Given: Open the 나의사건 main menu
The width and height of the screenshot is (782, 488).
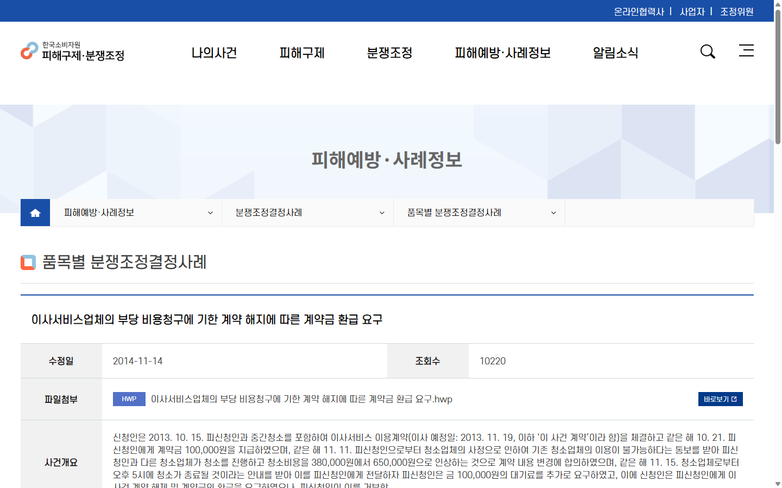Looking at the screenshot, I should pos(214,53).
